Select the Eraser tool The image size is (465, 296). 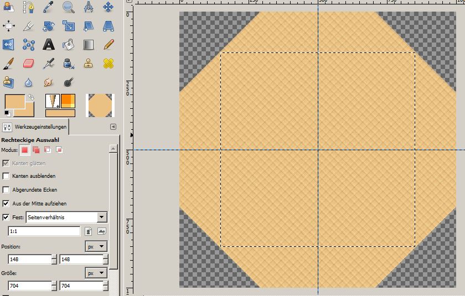pyautogui.click(x=28, y=64)
